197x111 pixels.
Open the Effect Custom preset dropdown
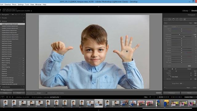coord(175,27)
